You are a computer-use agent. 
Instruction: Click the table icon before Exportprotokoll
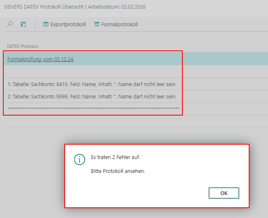(46, 24)
